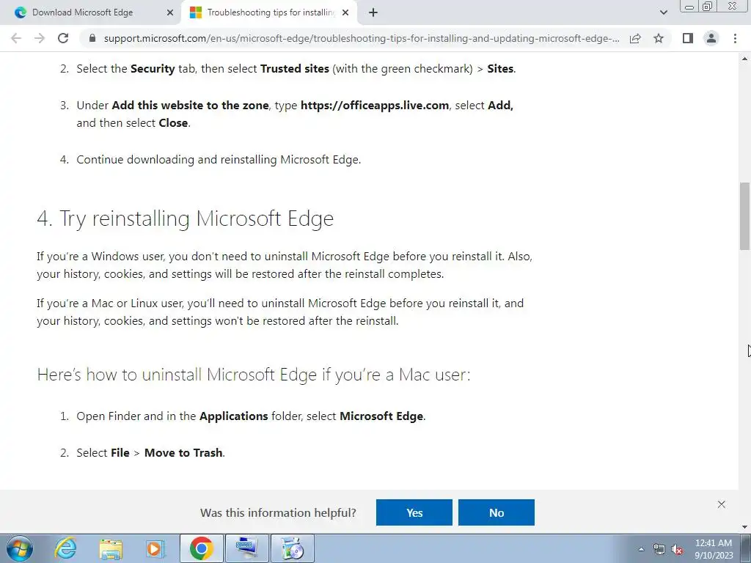751x563 pixels.
Task: Close the Download Microsoft Edge tab
Action: click(170, 13)
